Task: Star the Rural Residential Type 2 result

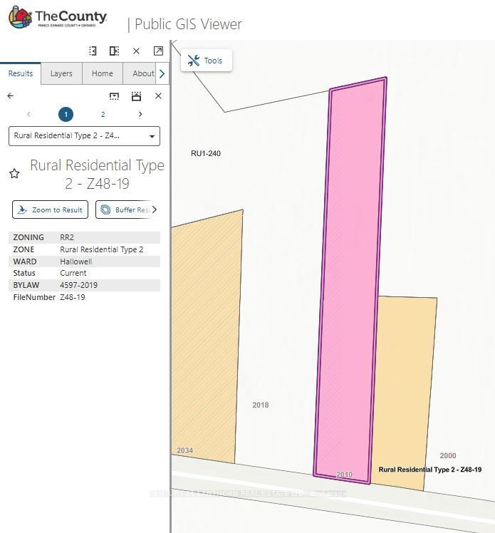Action: point(14,174)
